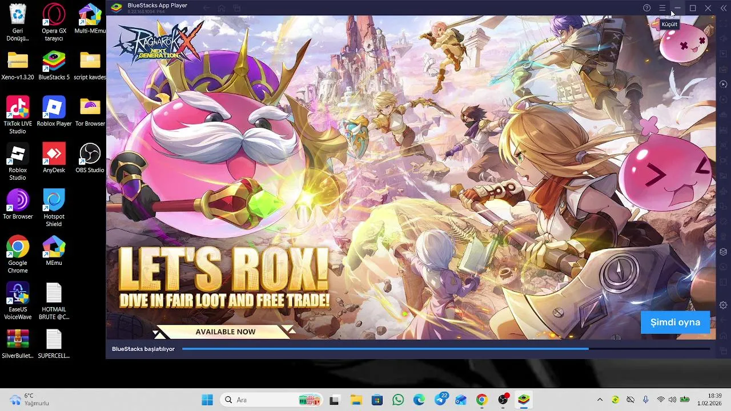The width and height of the screenshot is (731, 411).
Task: Open BlueStacks settings gear in sidebar
Action: coord(723,305)
